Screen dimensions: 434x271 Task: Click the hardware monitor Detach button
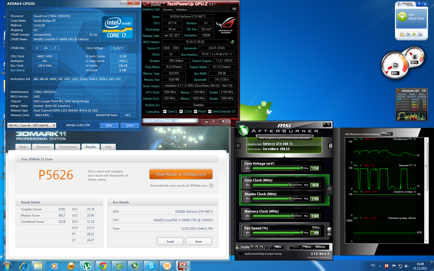(x=387, y=134)
